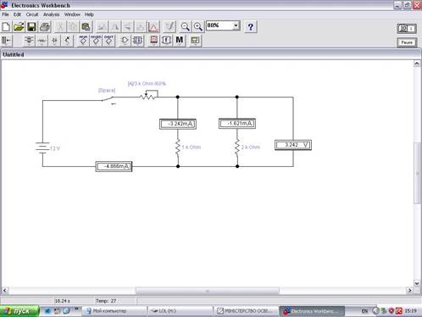Select the 3 k Ohm potentiometer
Viewport: 422px width, 317px height.
tap(149, 95)
